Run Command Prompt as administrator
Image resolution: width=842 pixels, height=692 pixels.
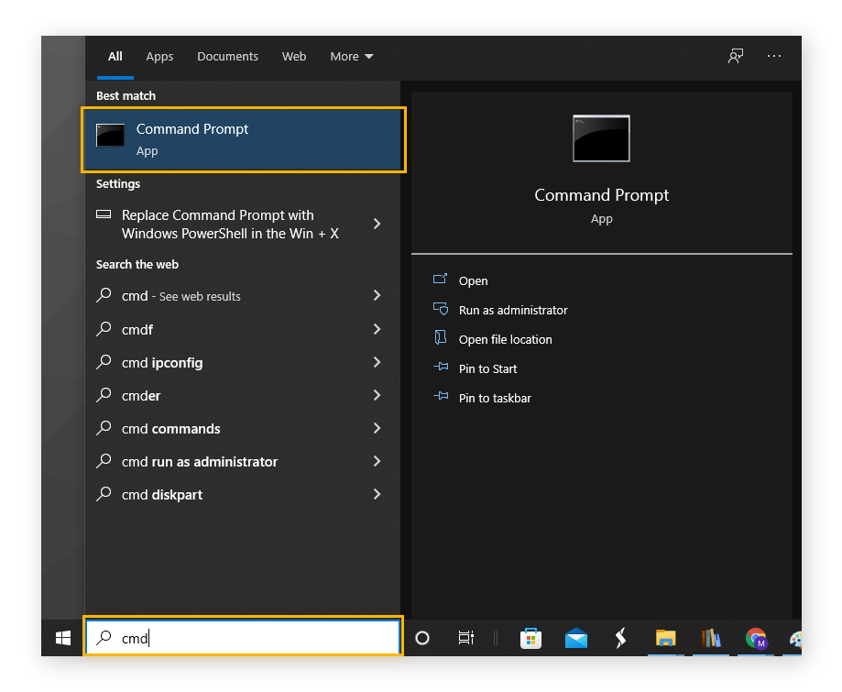coord(512,310)
